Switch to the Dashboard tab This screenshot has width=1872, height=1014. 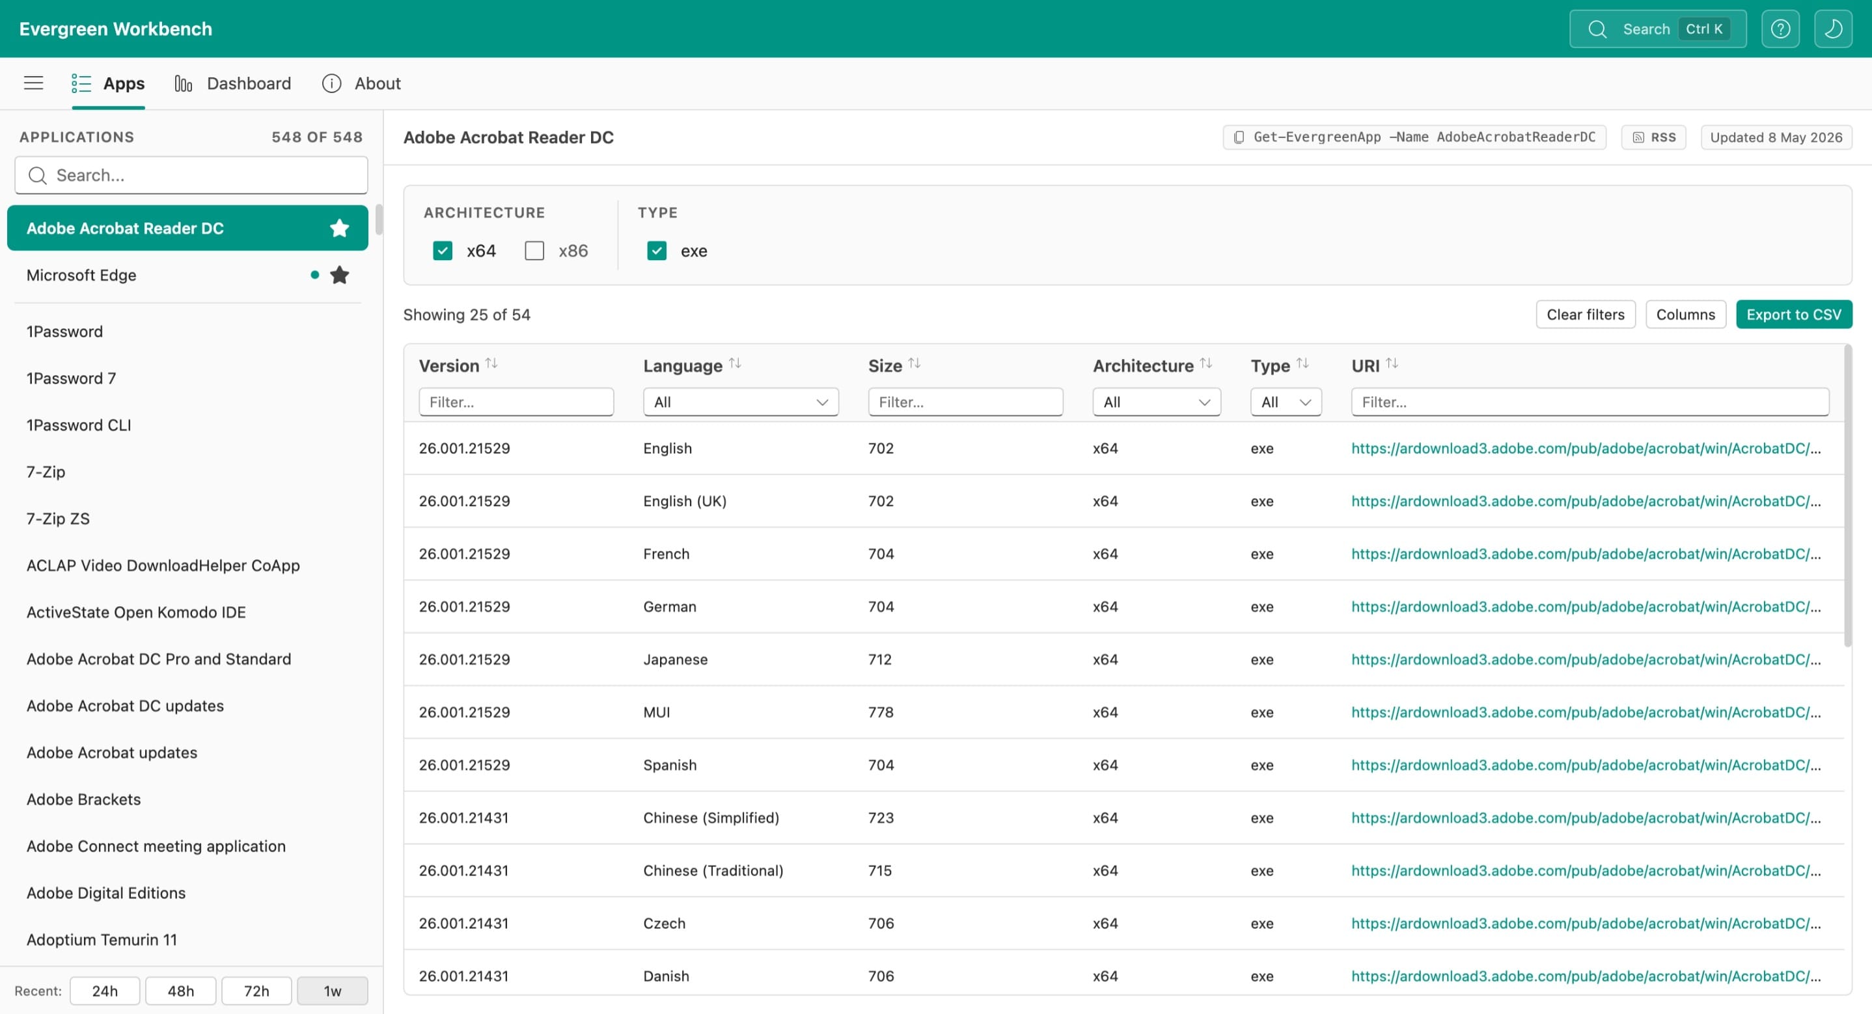point(232,83)
